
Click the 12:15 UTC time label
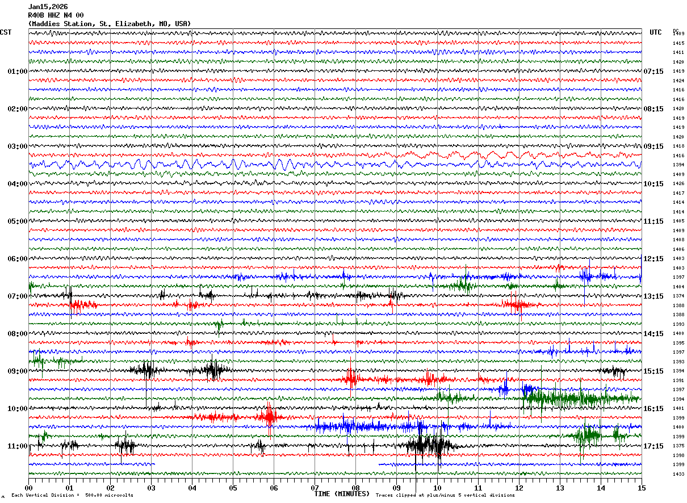654,259
